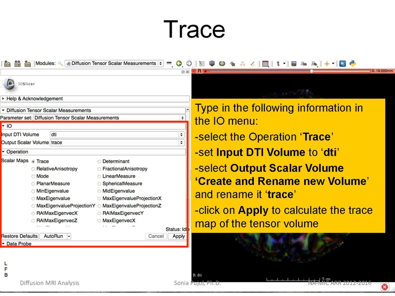The height and width of the screenshot is (296, 395).
Task: Select the Trace radio button
Action: 34,161
